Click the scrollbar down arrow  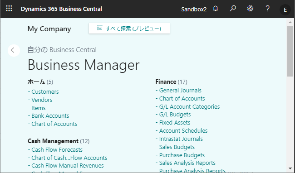pos(290,168)
